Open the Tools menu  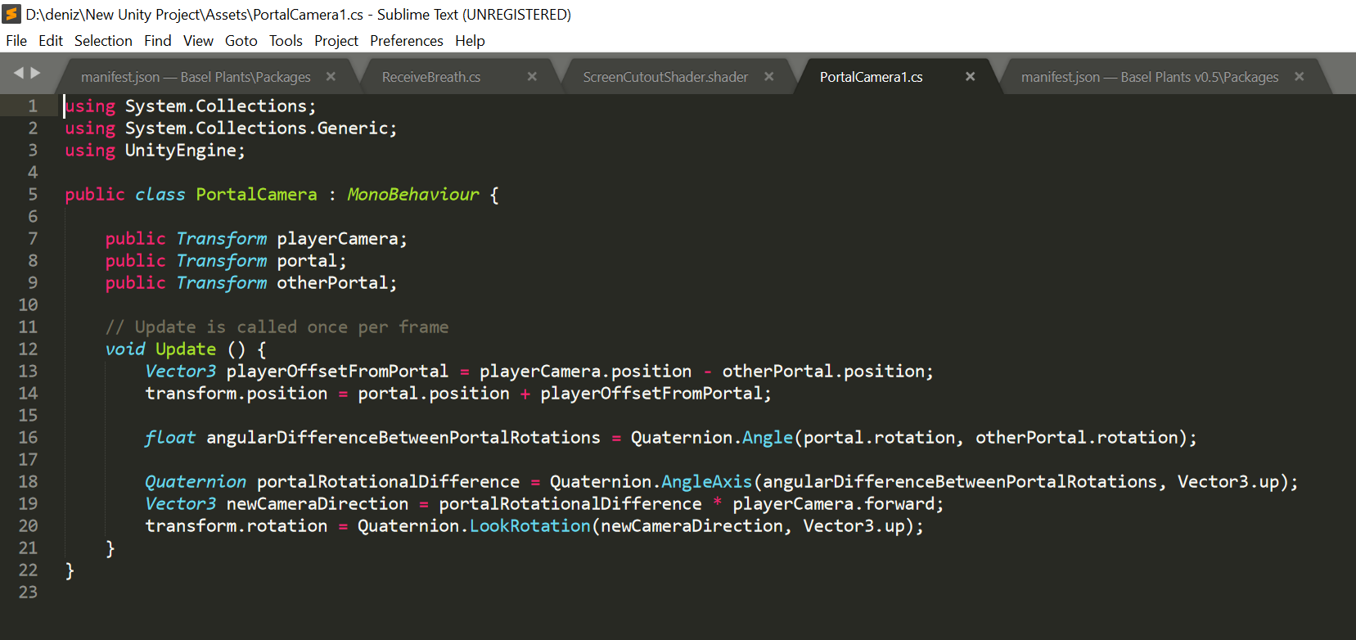pyautogui.click(x=286, y=41)
